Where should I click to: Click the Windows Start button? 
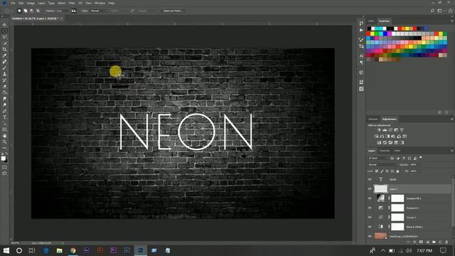[x=6, y=250]
